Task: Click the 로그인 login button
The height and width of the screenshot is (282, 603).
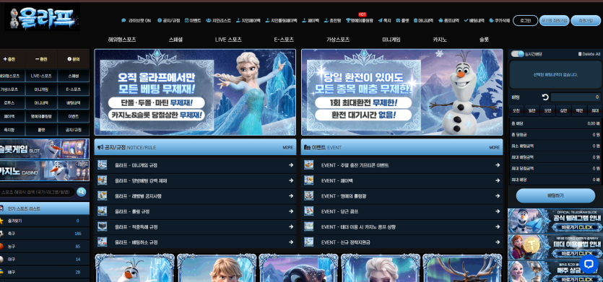Action: (x=525, y=21)
